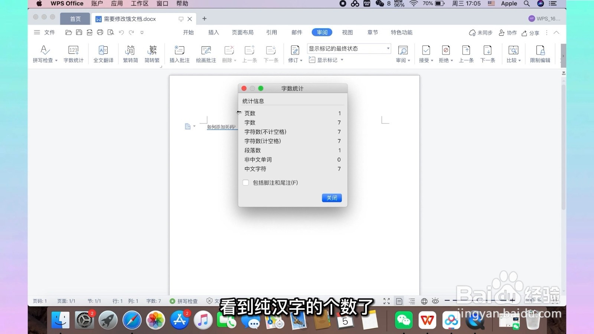
Task: Switch to the 页面布局 ribbon tab
Action: 242,32
